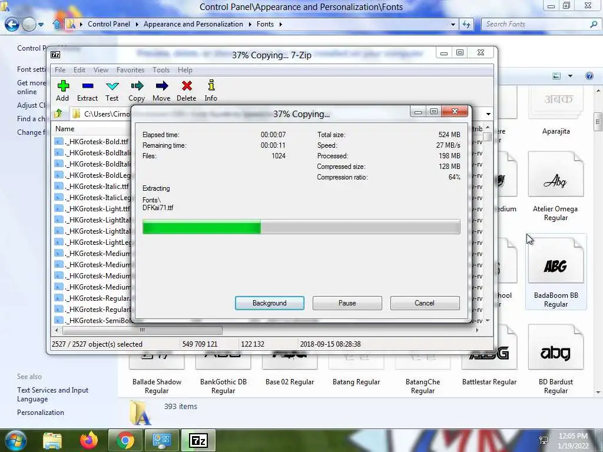This screenshot has width=603, height=452.
Task: Click the 7-Zip horizontal scrollbar thumb
Action: [x=143, y=330]
